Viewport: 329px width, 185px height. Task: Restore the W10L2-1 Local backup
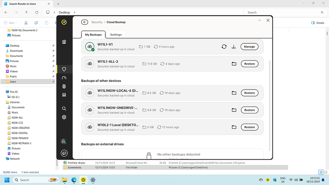(249, 127)
